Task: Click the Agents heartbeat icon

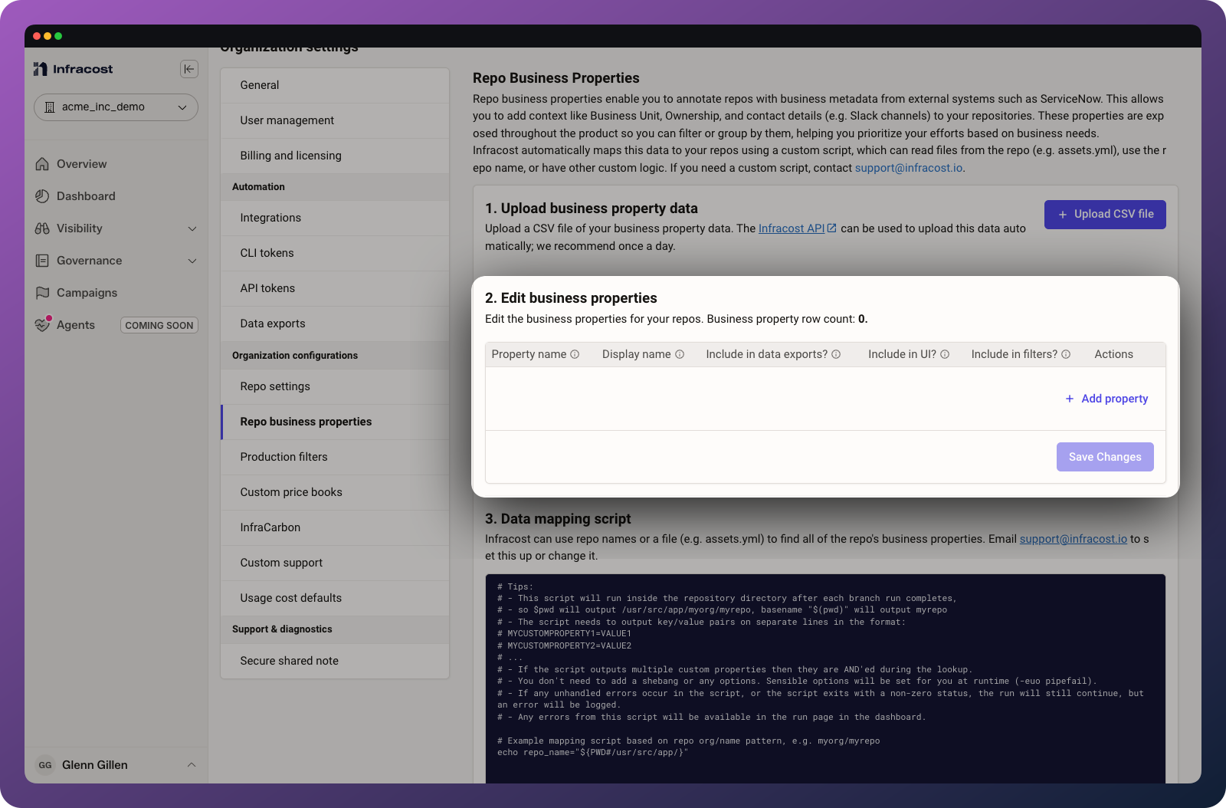Action: point(42,325)
